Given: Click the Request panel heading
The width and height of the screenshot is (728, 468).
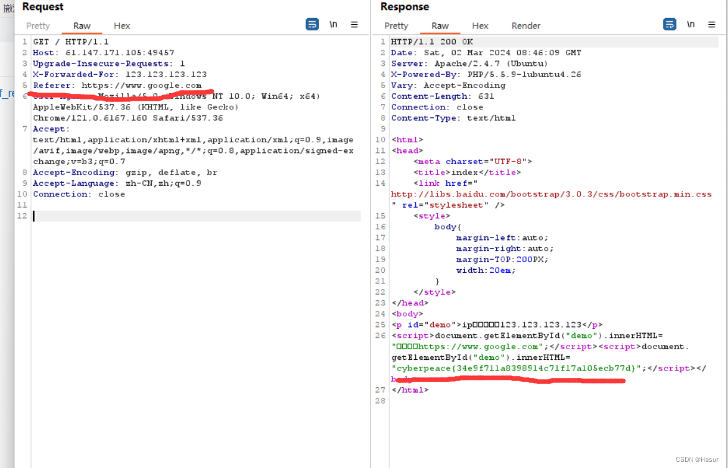Looking at the screenshot, I should [x=43, y=6].
